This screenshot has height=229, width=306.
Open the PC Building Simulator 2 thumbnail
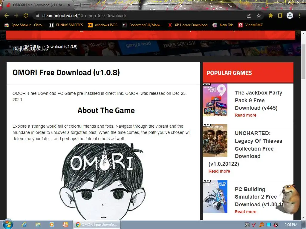pos(215,196)
